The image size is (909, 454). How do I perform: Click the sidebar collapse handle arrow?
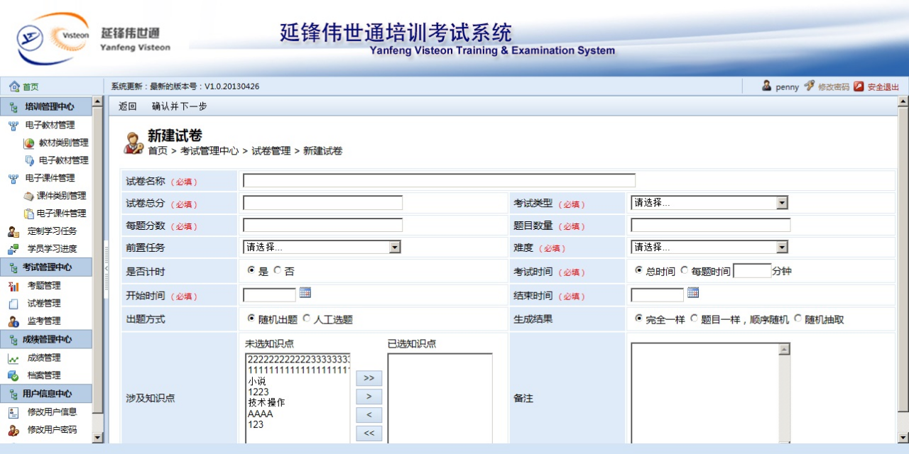107,269
